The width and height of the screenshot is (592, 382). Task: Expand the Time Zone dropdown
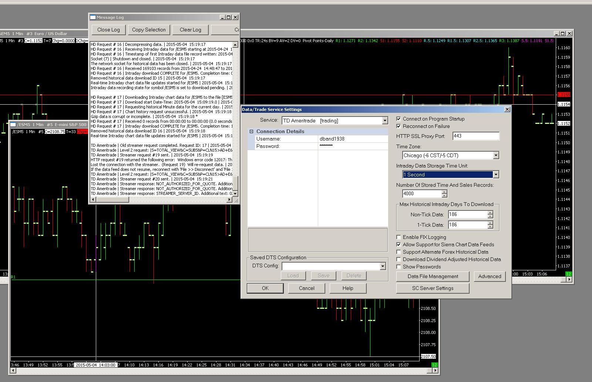click(496, 155)
